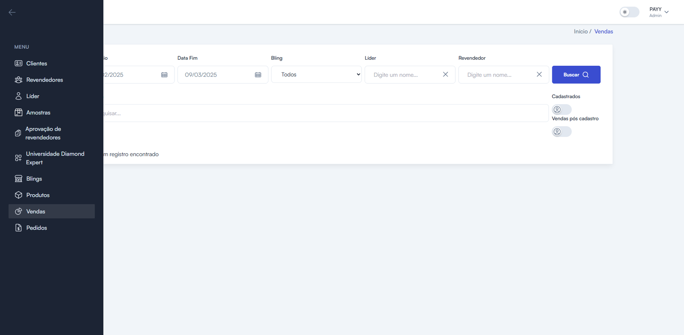684x335 pixels.
Task: Click the wide search text field
Action: pos(326,113)
